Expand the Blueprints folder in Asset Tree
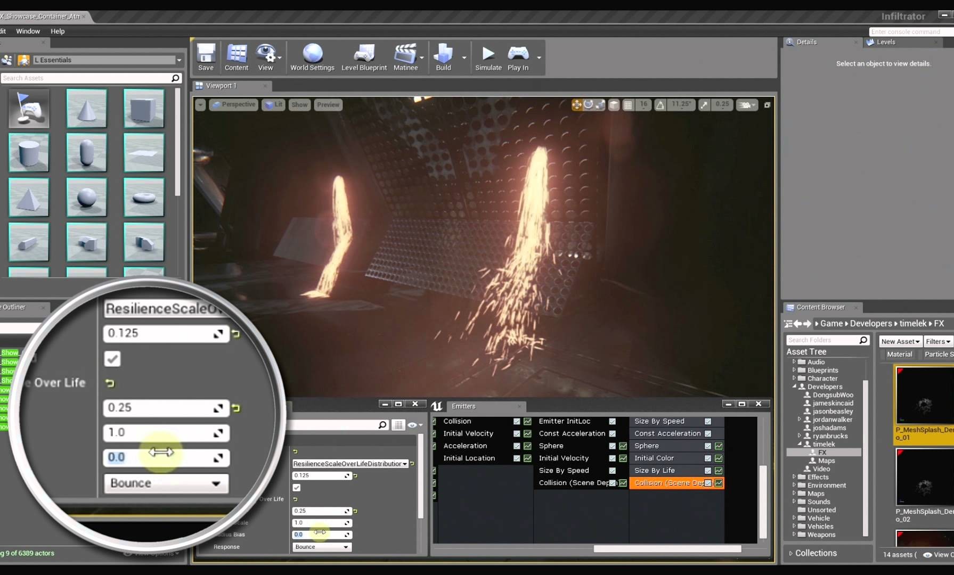954x575 pixels. (794, 370)
